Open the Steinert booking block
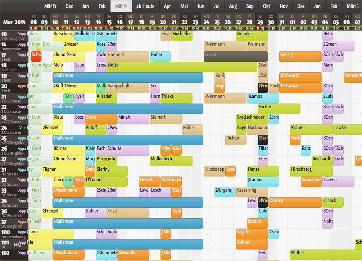The image size is (362, 261). click(166, 119)
